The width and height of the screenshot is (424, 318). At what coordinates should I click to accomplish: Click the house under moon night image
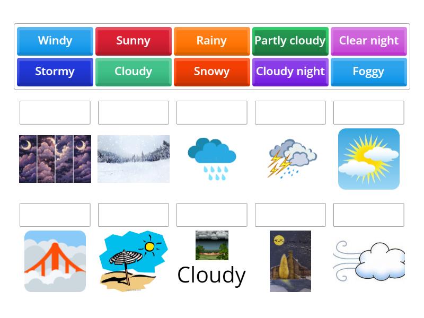click(x=290, y=261)
